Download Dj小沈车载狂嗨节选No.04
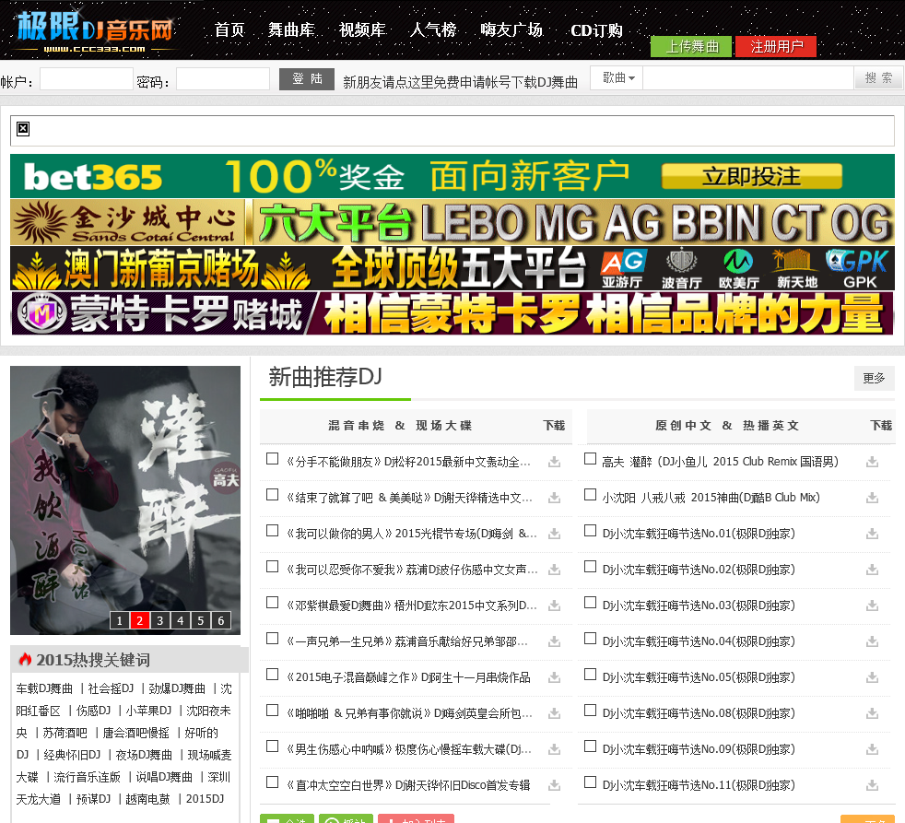The height and width of the screenshot is (823, 905). 872,641
